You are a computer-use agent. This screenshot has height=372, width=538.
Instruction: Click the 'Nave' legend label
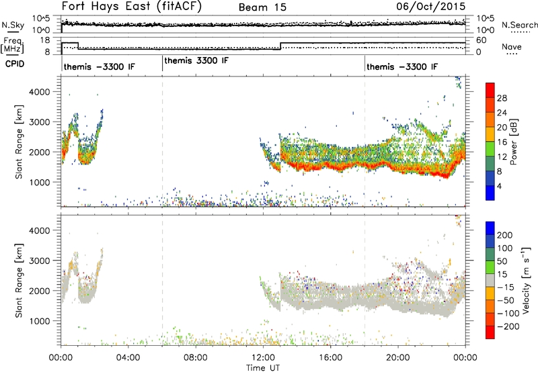511,46
